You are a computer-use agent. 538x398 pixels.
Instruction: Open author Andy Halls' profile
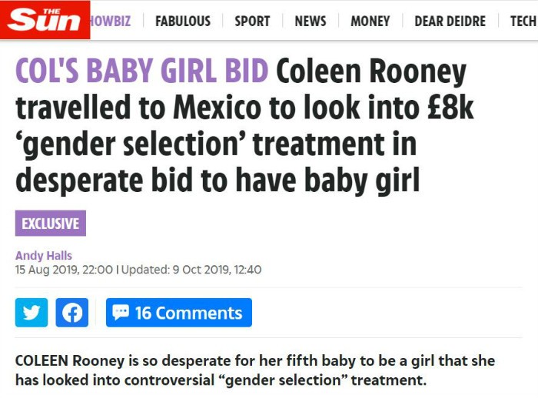(x=44, y=256)
